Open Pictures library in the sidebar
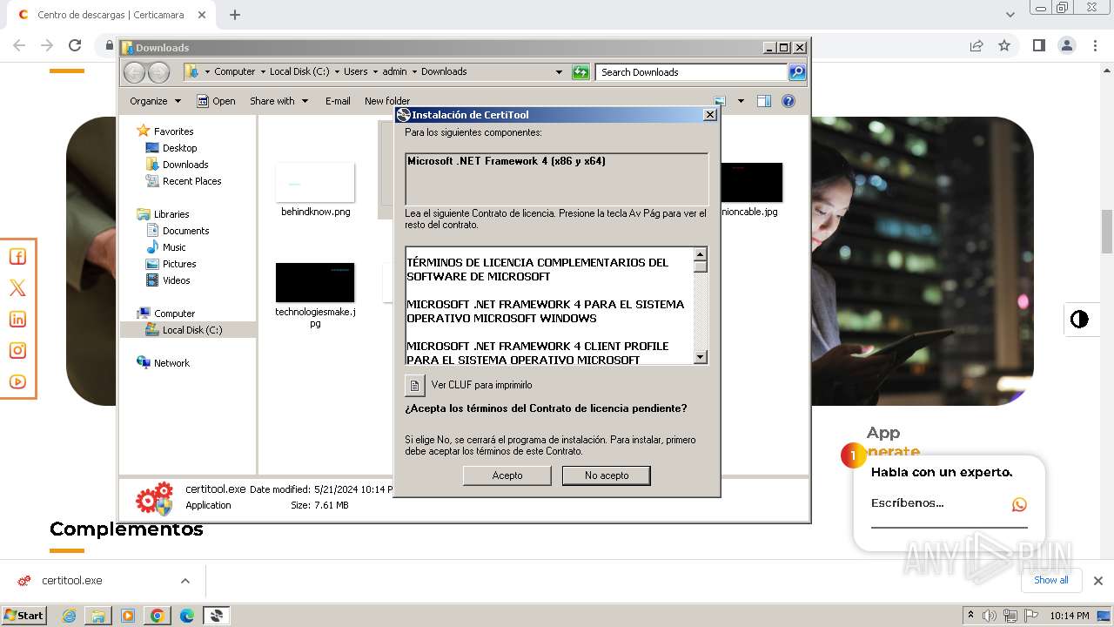The width and height of the screenshot is (1114, 627). tap(179, 264)
